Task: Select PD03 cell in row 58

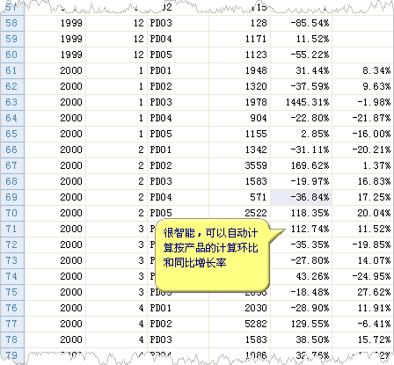Action: point(178,23)
